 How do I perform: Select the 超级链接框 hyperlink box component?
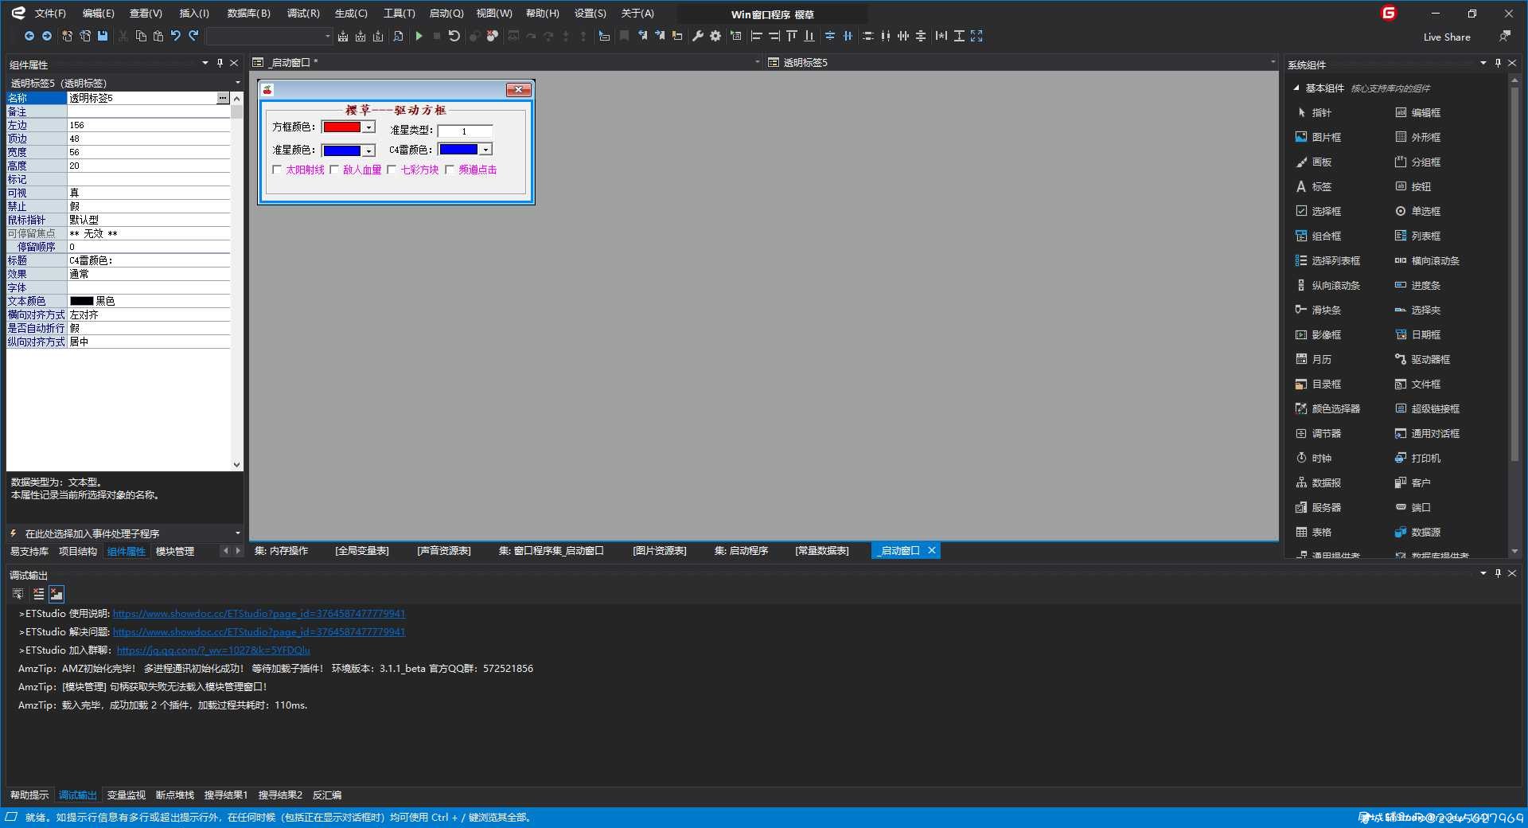[1428, 408]
